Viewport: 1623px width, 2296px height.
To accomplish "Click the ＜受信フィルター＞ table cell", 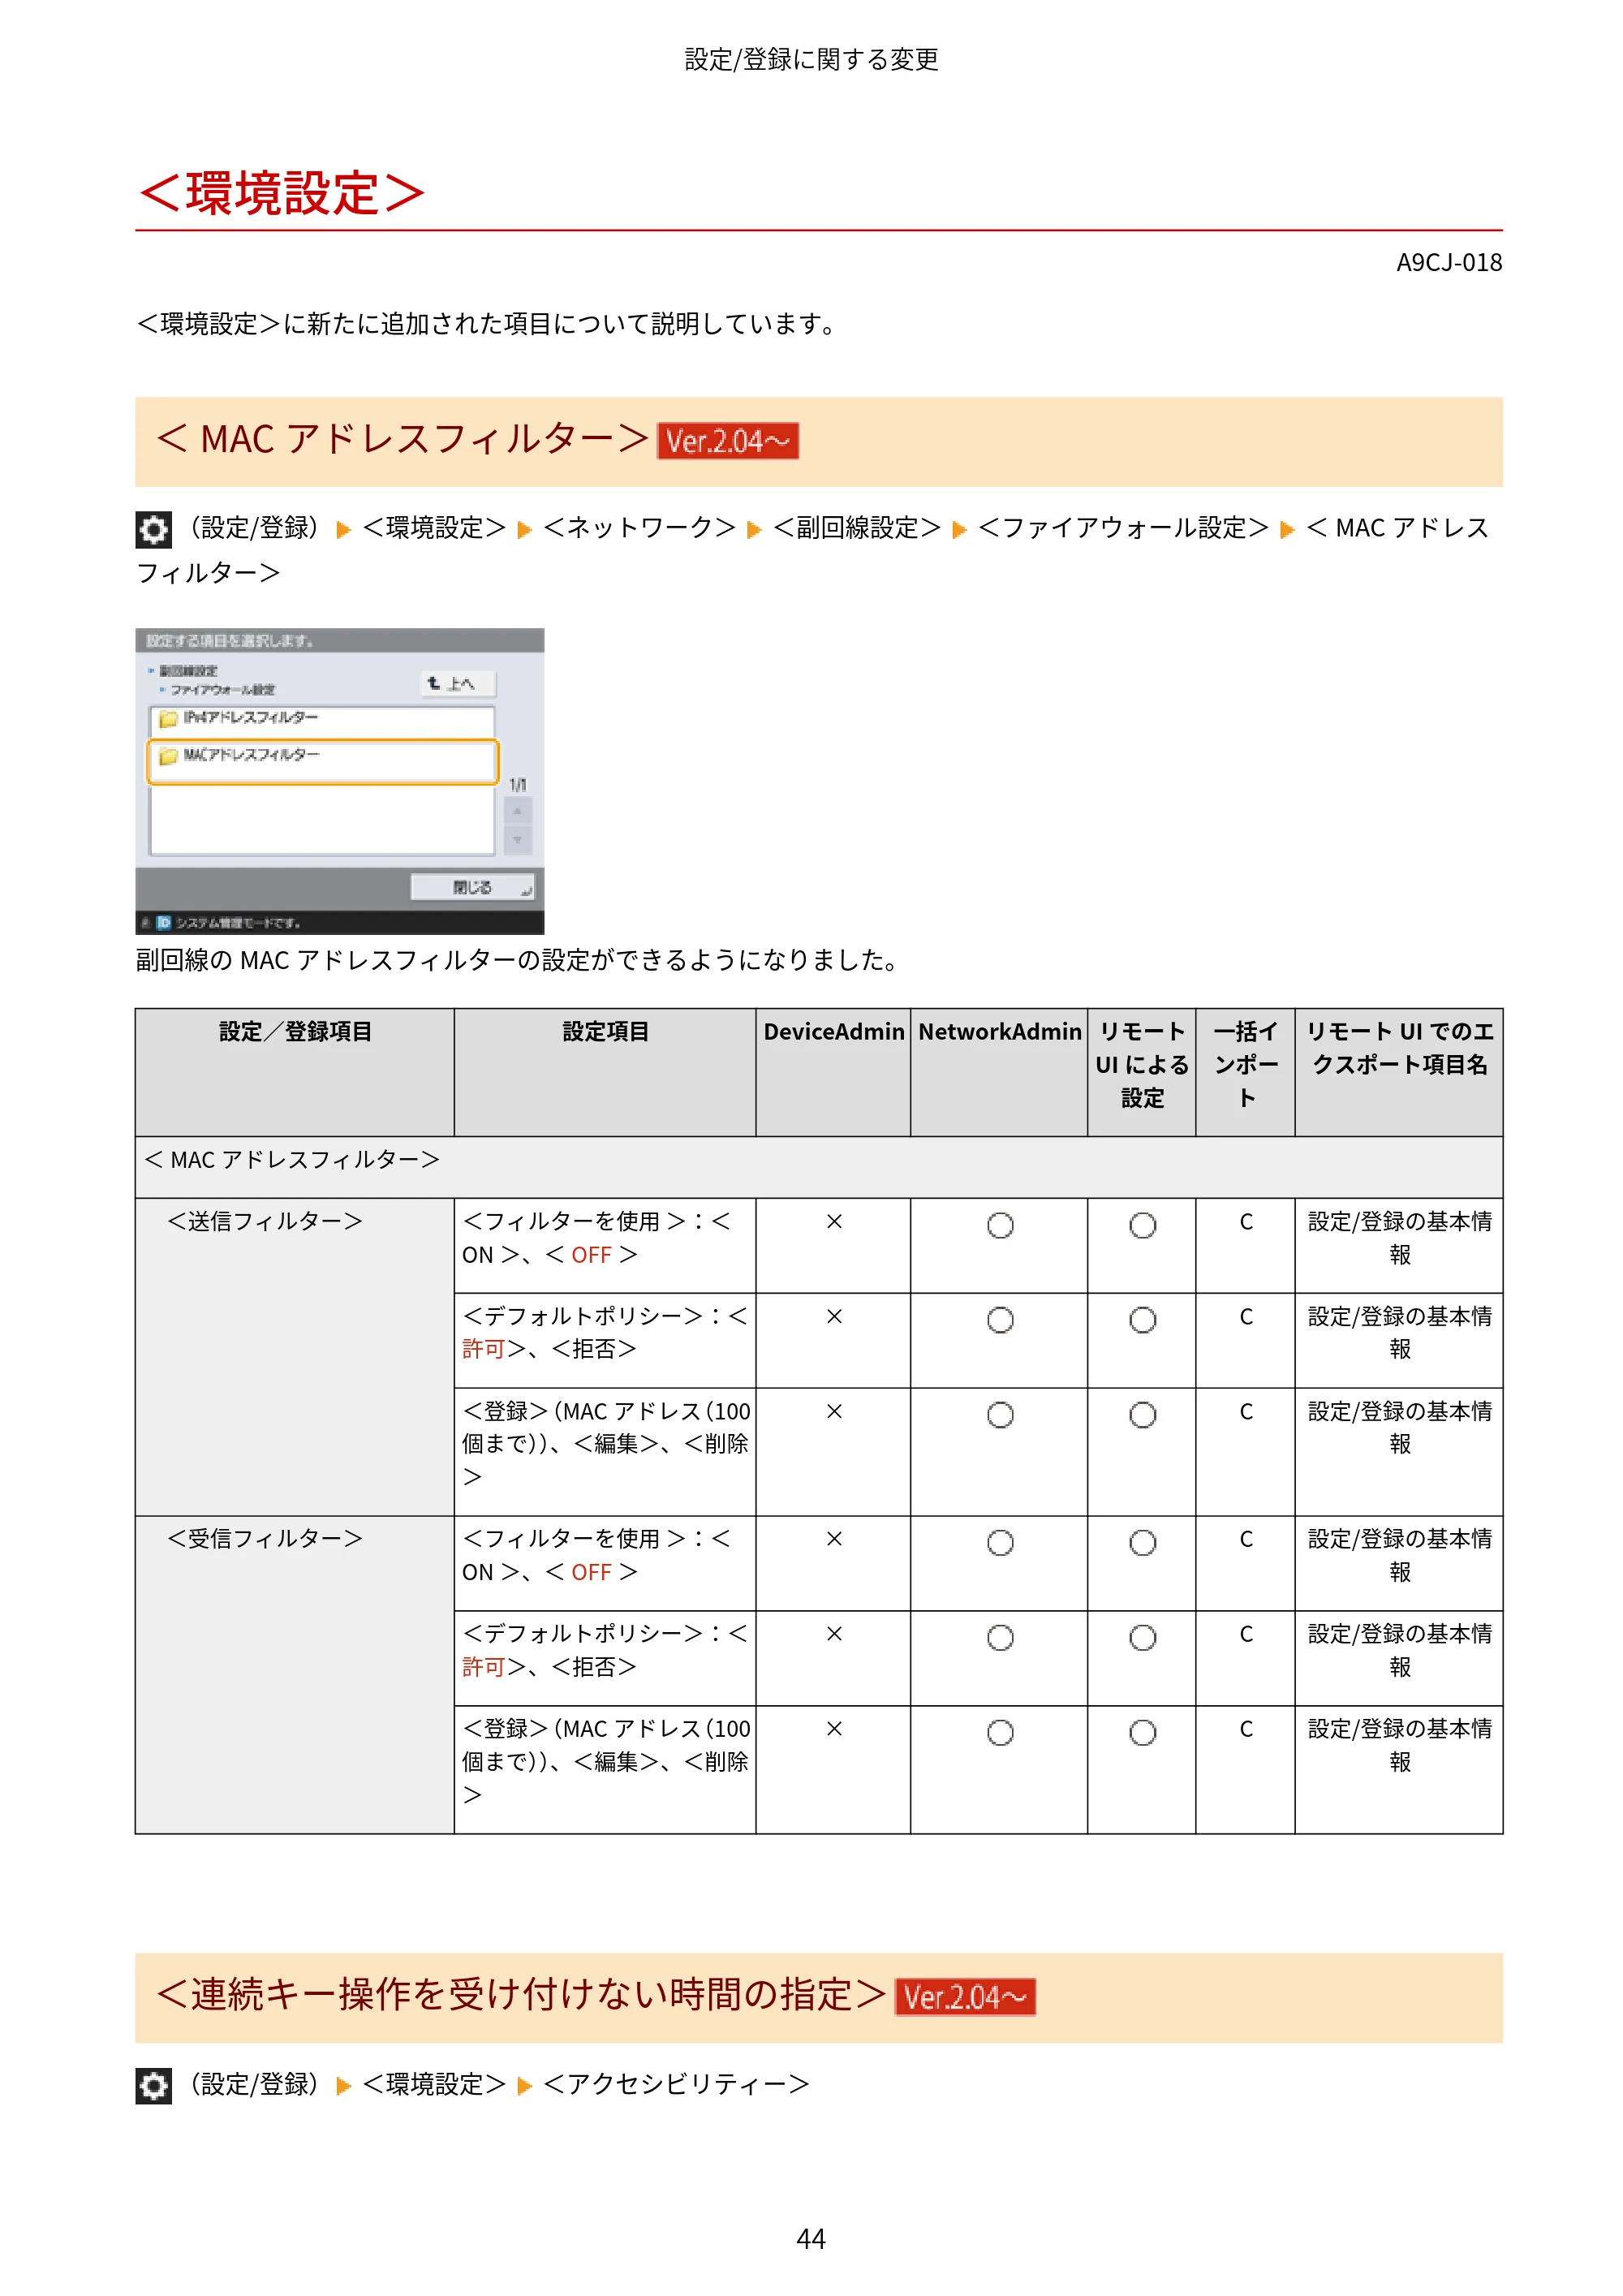I will coord(295,1675).
